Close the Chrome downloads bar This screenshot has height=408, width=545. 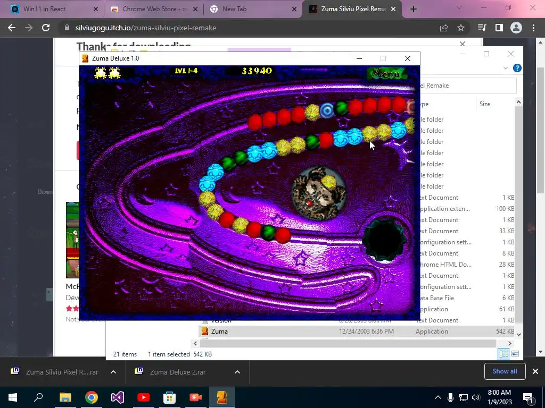[x=535, y=371]
